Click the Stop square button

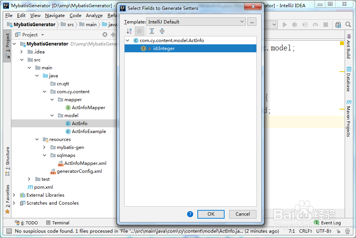click(x=326, y=25)
